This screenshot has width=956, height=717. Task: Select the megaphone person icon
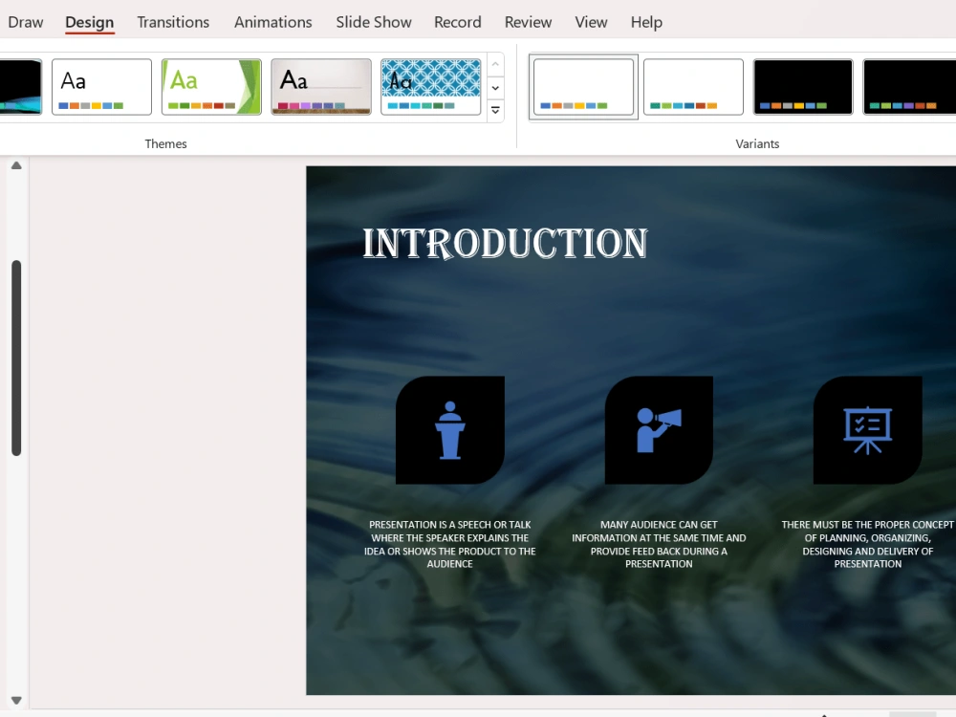coord(659,430)
